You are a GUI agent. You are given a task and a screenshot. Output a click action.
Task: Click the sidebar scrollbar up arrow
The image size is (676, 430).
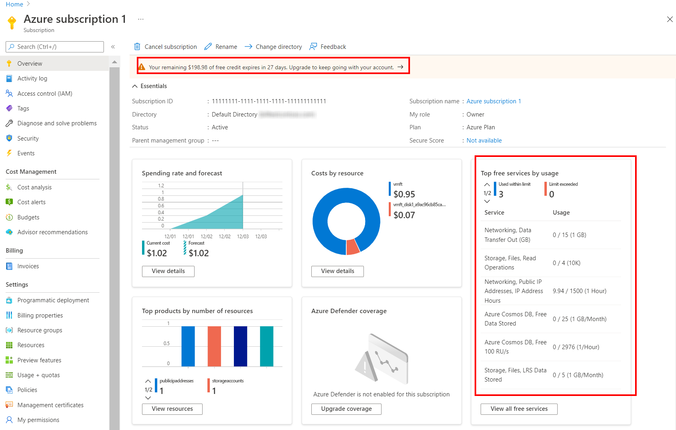(x=114, y=62)
